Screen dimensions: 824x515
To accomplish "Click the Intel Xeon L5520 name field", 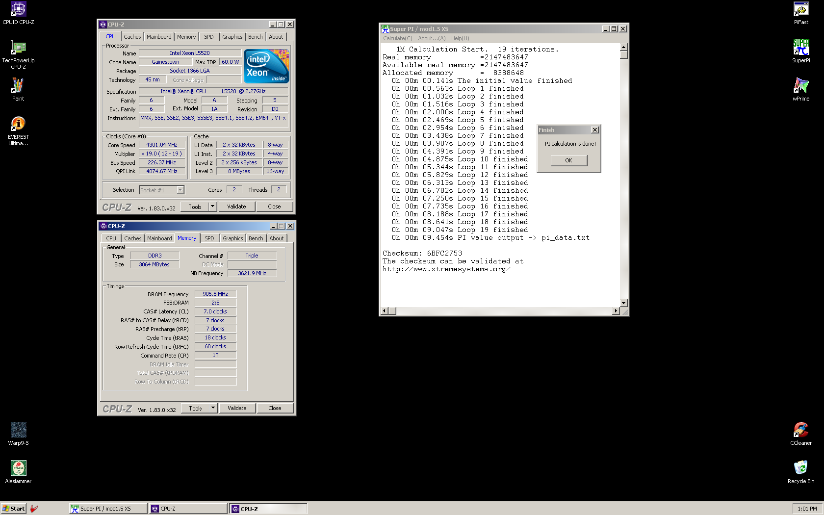I will [190, 53].
